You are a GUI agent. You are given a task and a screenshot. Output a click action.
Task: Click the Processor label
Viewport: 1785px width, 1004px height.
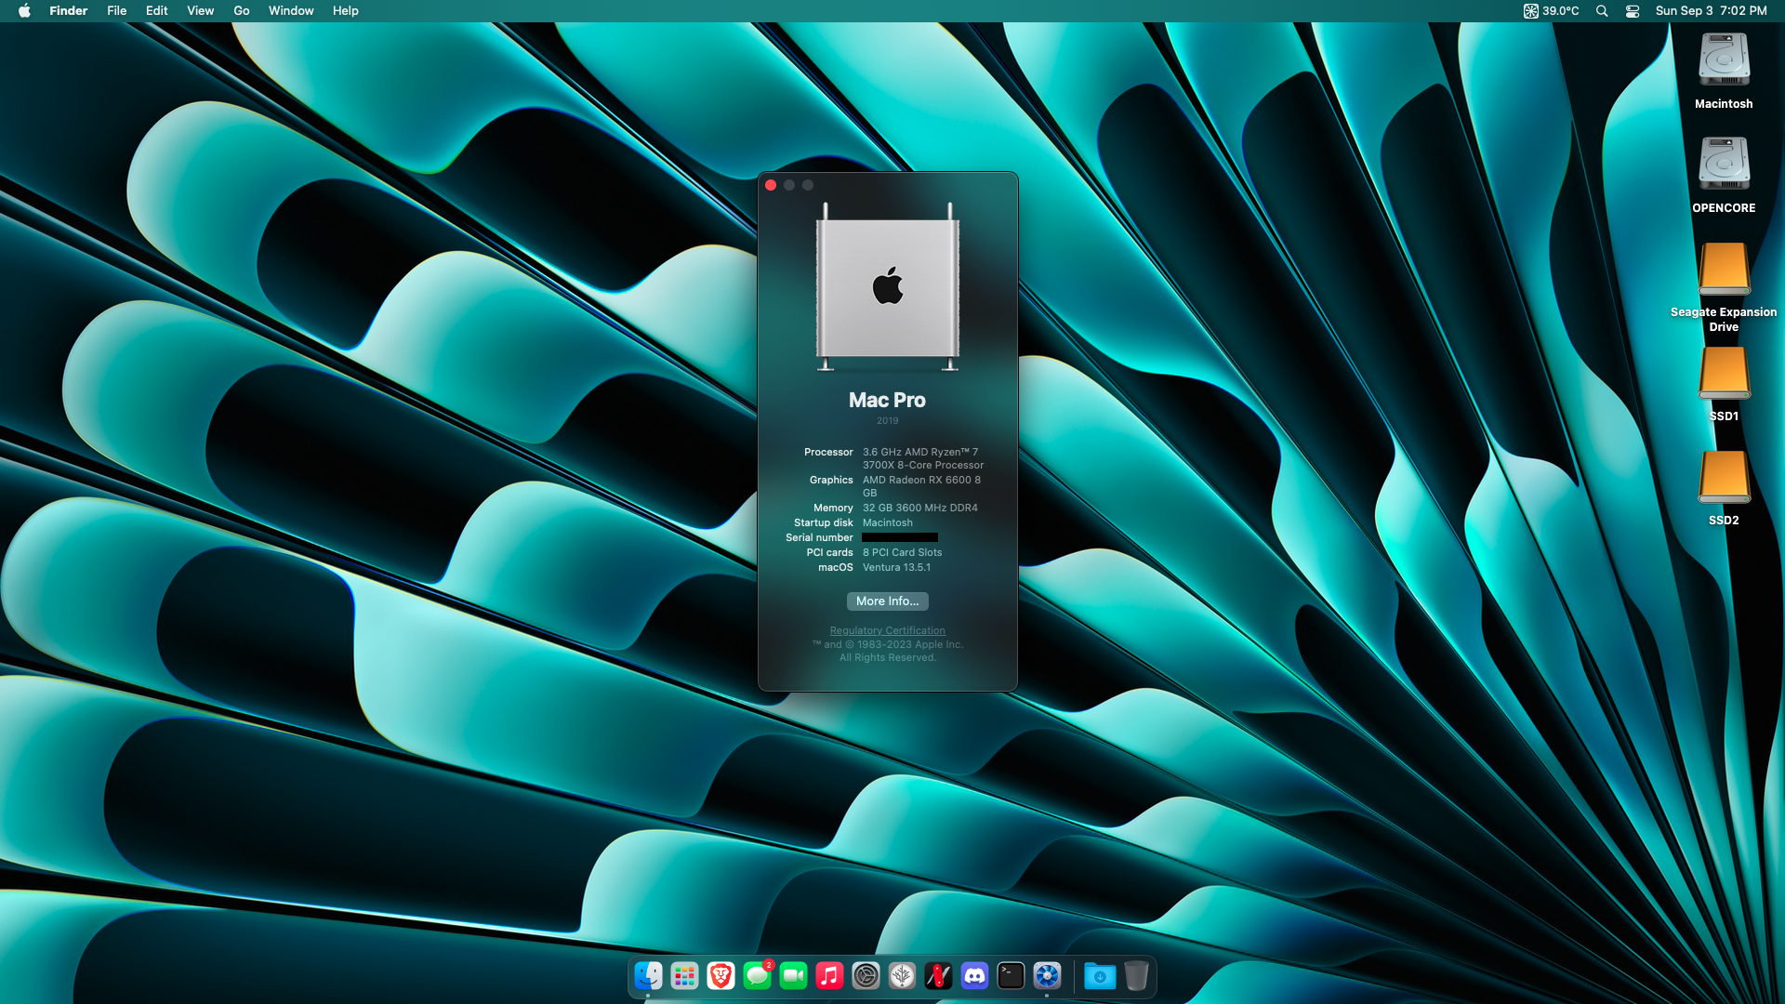coord(828,452)
